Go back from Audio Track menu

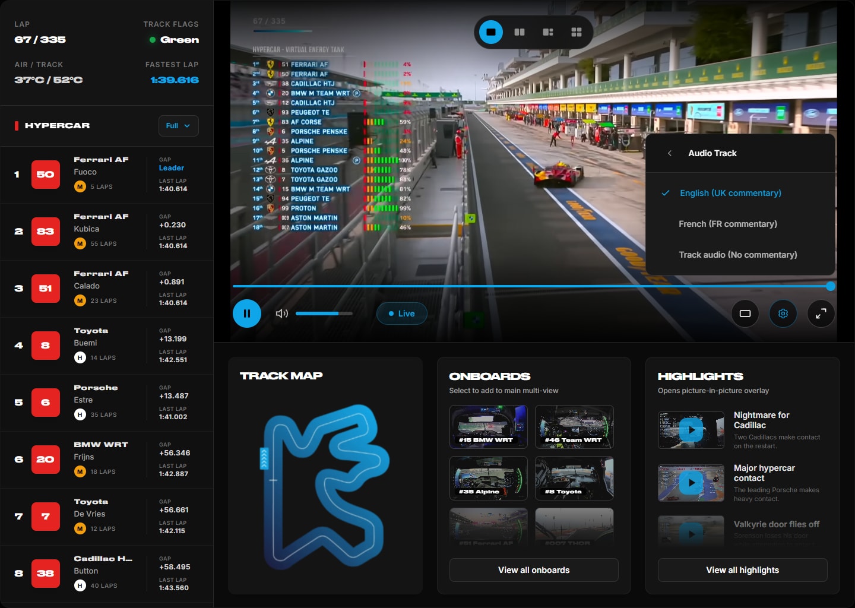670,153
